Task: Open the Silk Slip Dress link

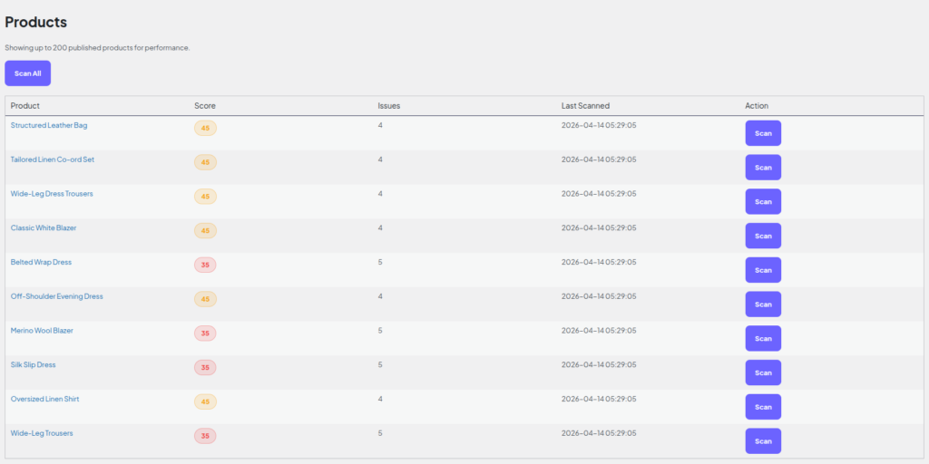Action: tap(34, 365)
